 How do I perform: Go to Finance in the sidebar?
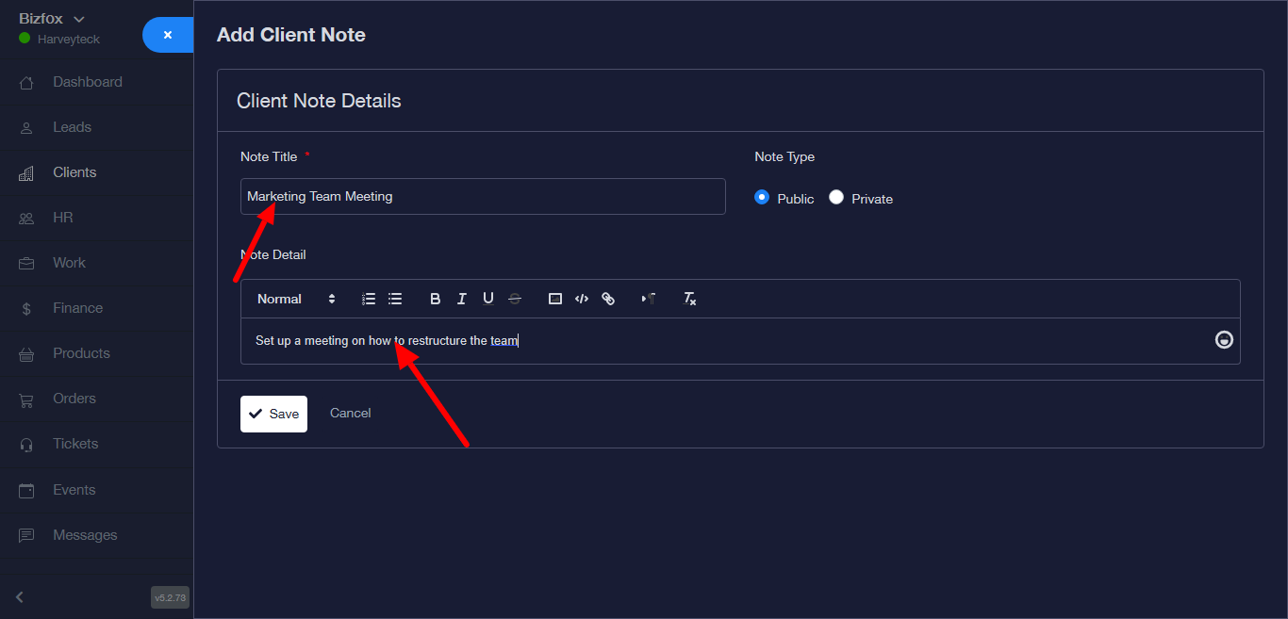pyautogui.click(x=77, y=308)
